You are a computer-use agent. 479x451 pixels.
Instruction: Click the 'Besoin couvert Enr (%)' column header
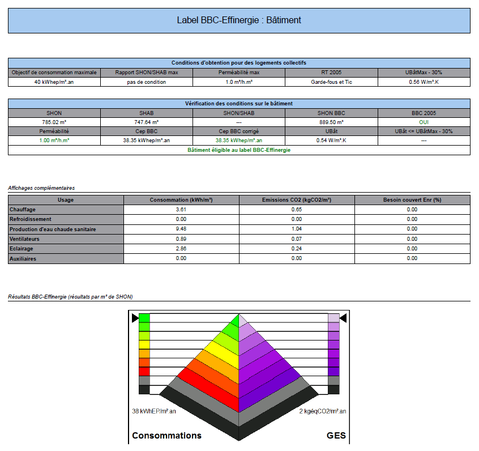click(412, 200)
